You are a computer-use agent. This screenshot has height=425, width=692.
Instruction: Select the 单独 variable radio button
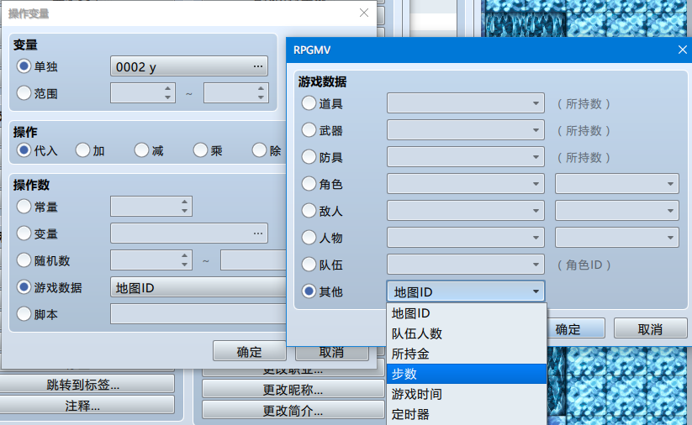[x=24, y=66]
